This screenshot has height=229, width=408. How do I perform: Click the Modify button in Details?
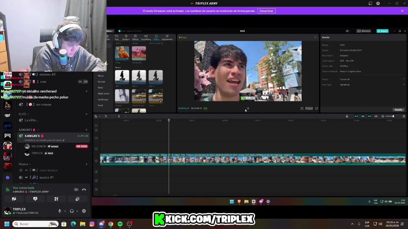398,110
